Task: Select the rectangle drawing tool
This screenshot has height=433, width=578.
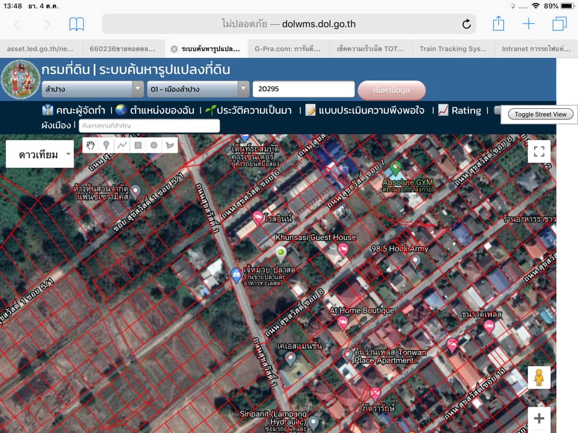Action: click(138, 145)
